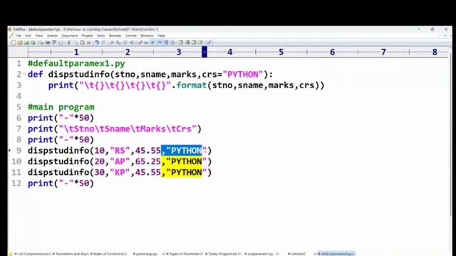This screenshot has height=256, width=456.
Task: Open the File menu
Action: [x=19, y=36]
